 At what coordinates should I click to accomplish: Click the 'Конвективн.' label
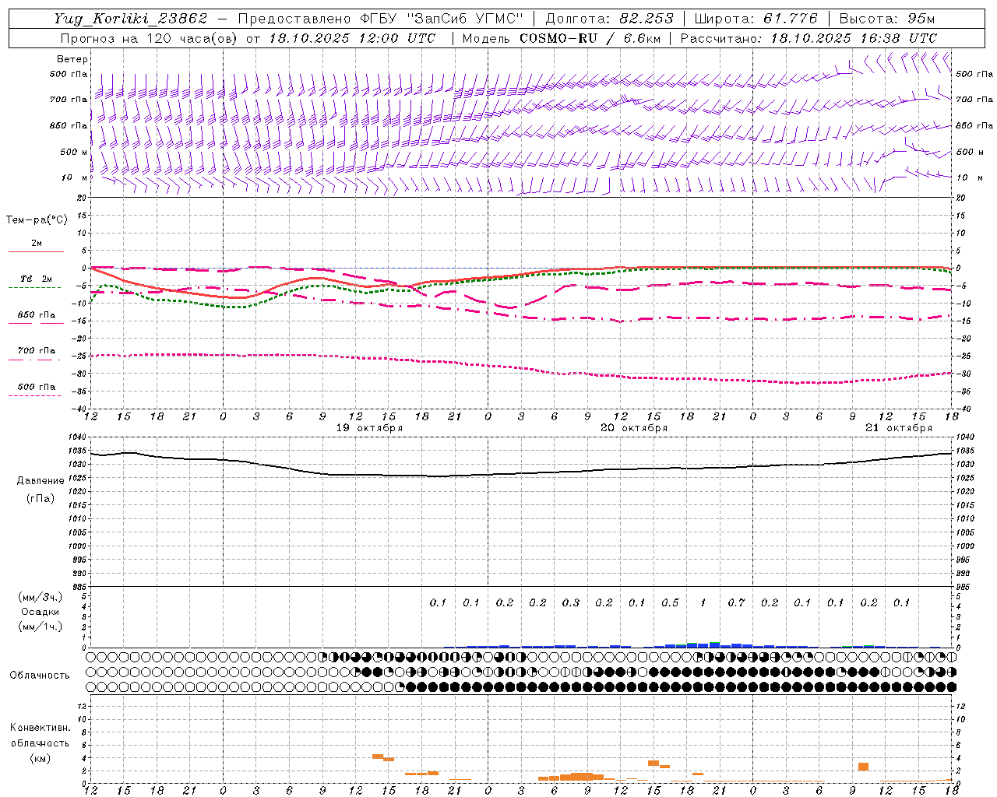[40, 728]
